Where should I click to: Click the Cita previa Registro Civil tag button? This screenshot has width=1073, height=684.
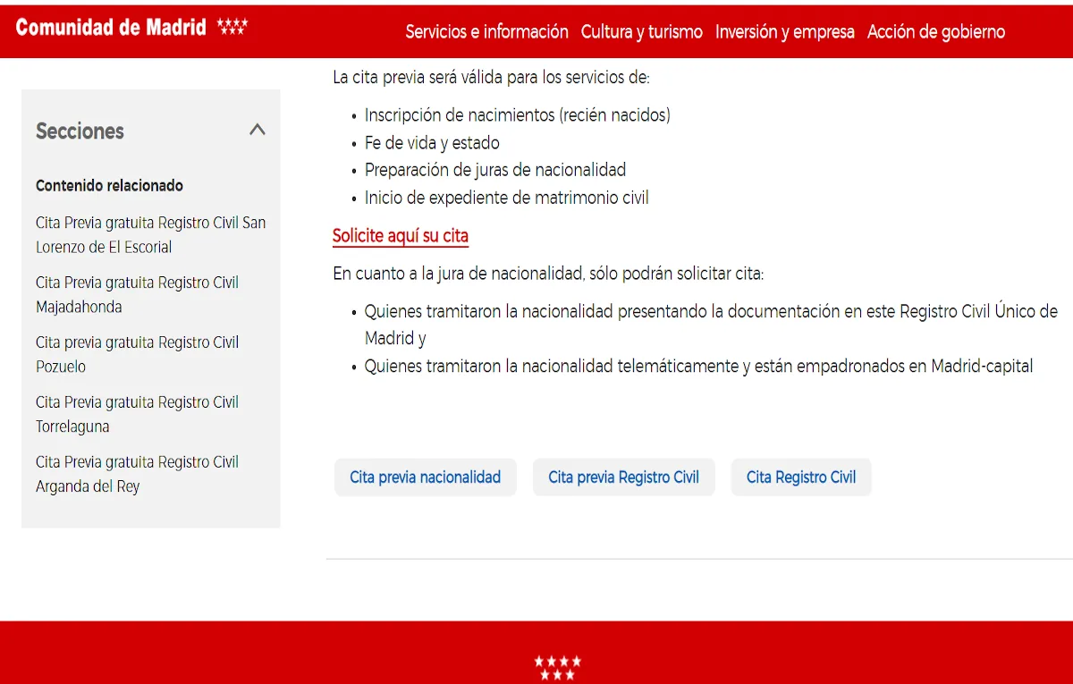[623, 477]
